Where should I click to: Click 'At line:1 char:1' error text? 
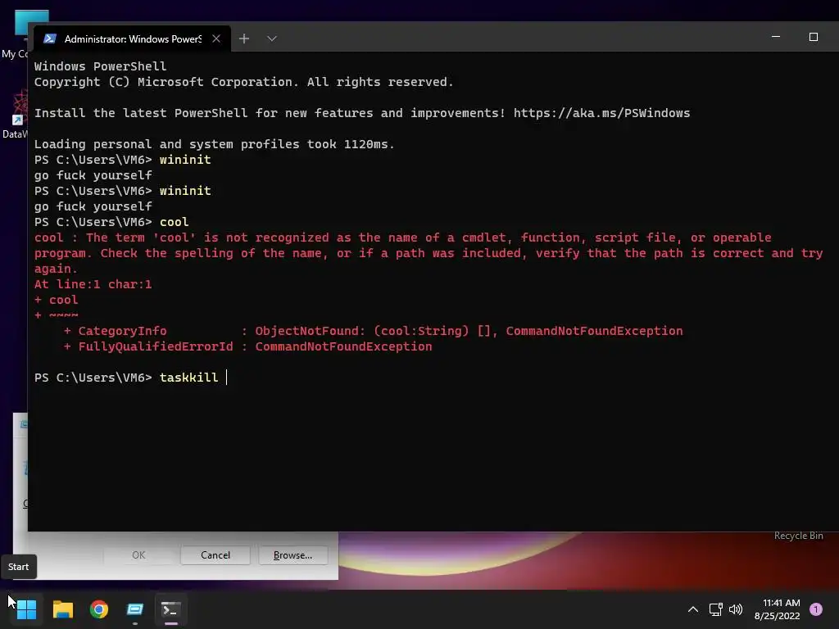93,284
